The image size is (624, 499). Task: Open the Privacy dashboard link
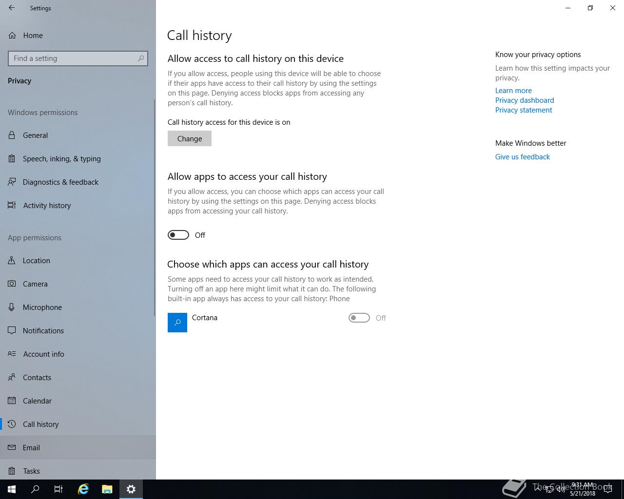coord(525,100)
